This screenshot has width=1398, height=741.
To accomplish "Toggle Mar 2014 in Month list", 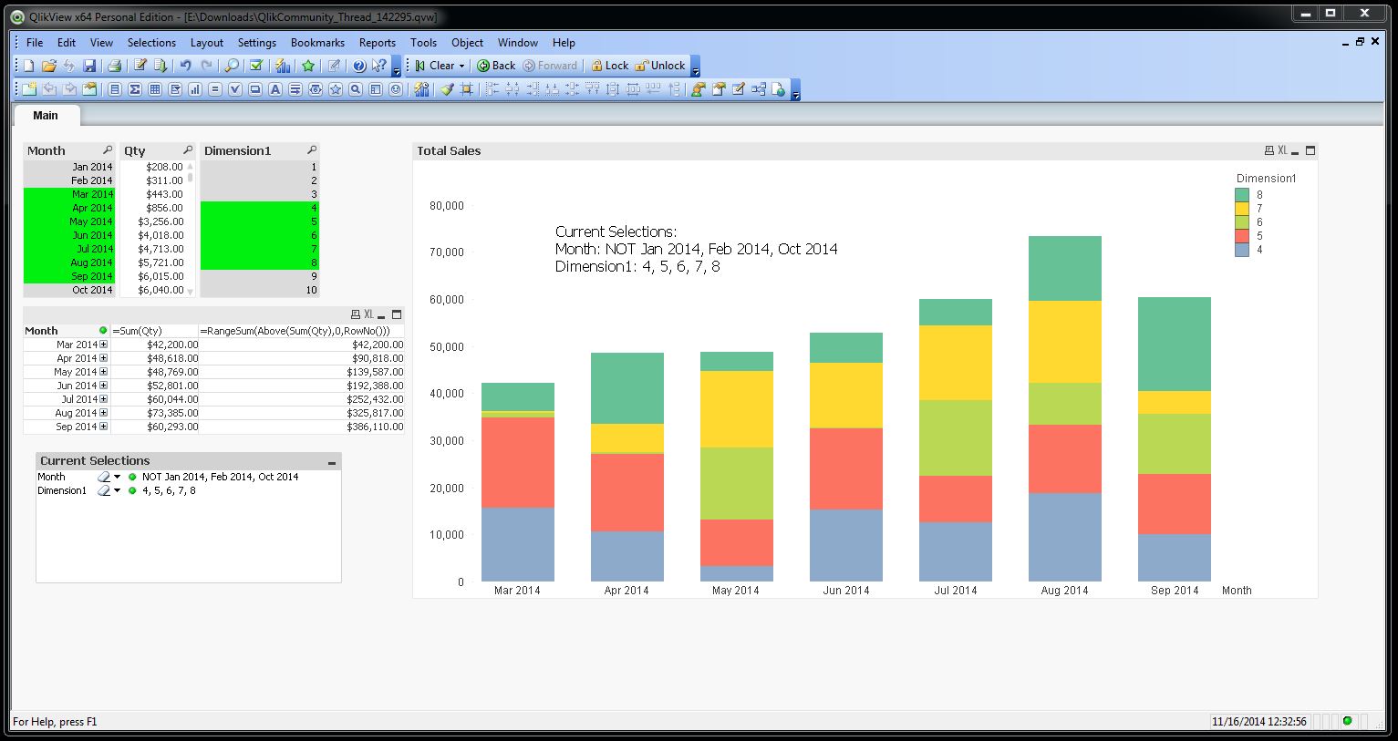I will pyautogui.click(x=69, y=194).
